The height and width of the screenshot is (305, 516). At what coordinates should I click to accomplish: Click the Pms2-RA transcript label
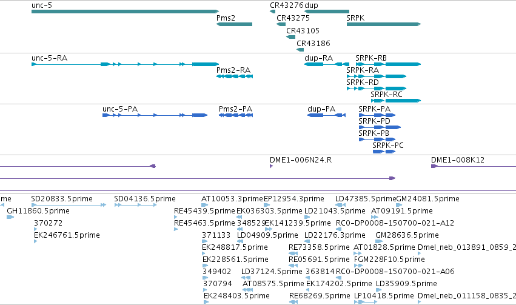[233, 70]
